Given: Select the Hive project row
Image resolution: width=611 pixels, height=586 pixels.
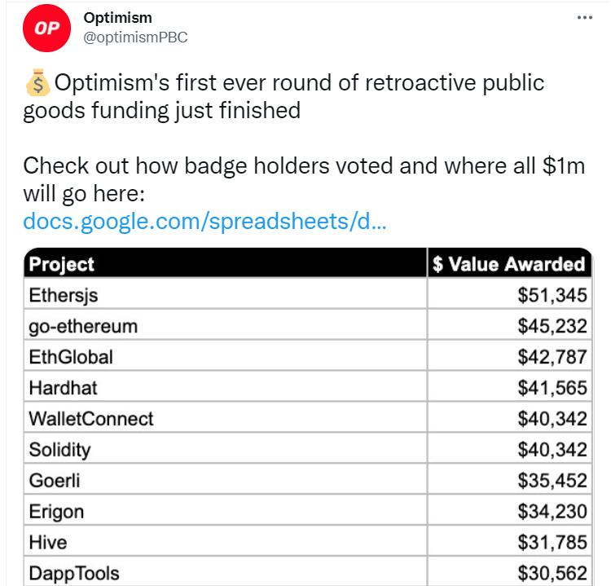Looking at the screenshot, I should pos(48,542).
